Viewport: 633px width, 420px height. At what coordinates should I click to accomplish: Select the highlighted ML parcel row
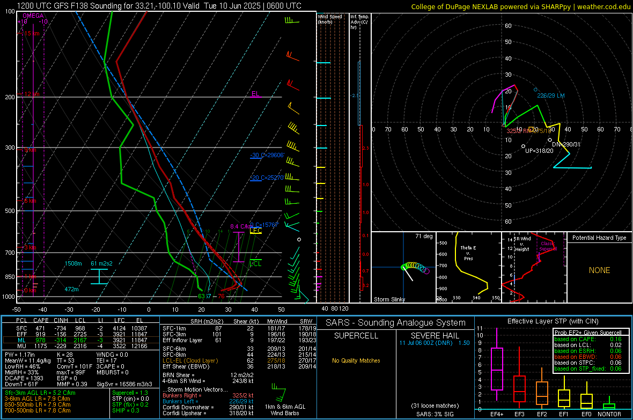pos(82,340)
